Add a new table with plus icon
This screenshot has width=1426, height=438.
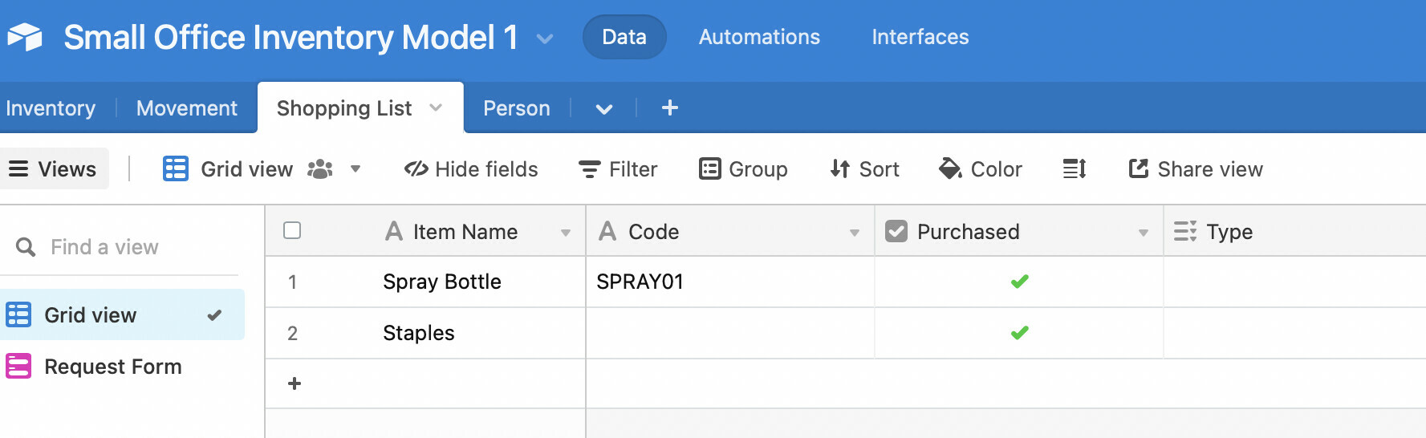coord(670,107)
